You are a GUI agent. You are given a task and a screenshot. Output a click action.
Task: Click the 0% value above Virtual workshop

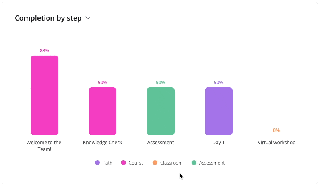276,130
